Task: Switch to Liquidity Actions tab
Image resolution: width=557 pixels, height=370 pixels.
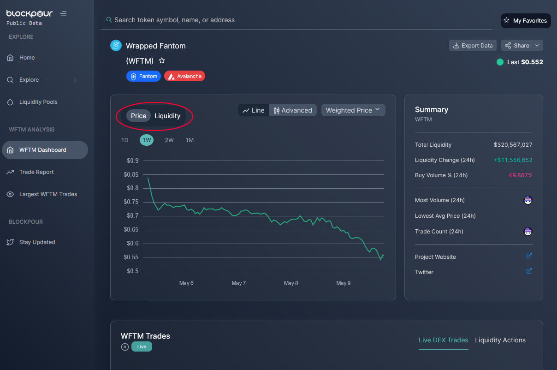Action: (x=500, y=340)
